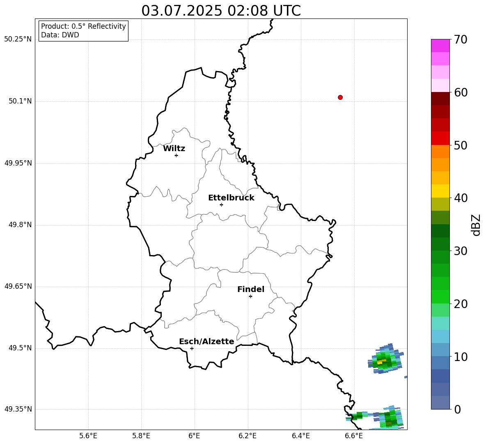Click the 50.1°N latitude label
486x444 pixels.
(x=20, y=101)
